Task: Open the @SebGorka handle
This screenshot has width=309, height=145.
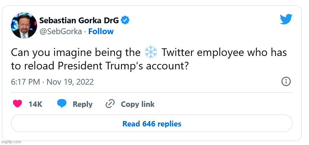Action: coord(61,32)
